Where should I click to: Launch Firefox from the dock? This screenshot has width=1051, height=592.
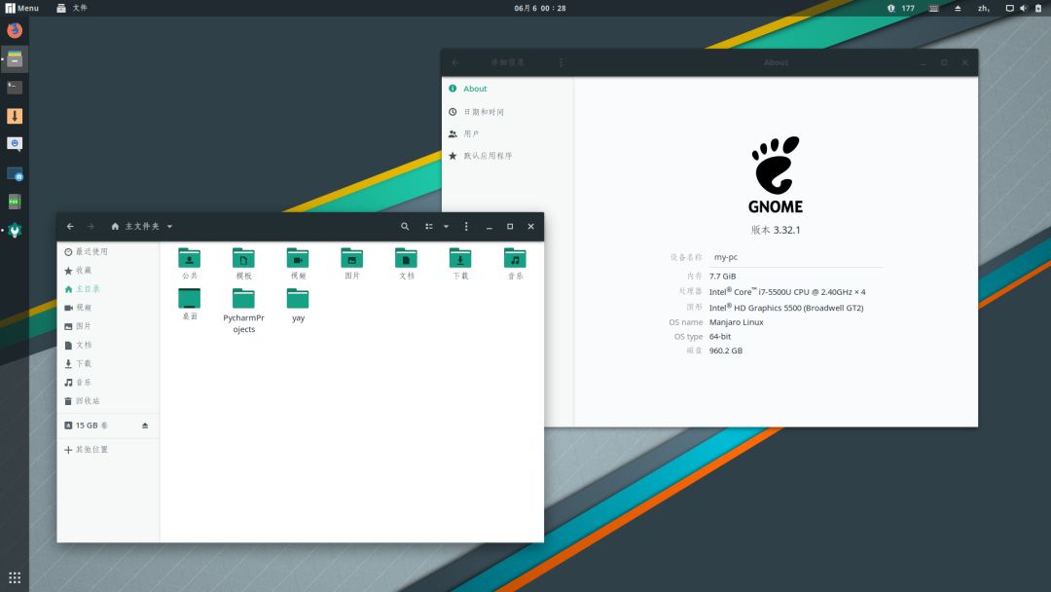[15, 30]
